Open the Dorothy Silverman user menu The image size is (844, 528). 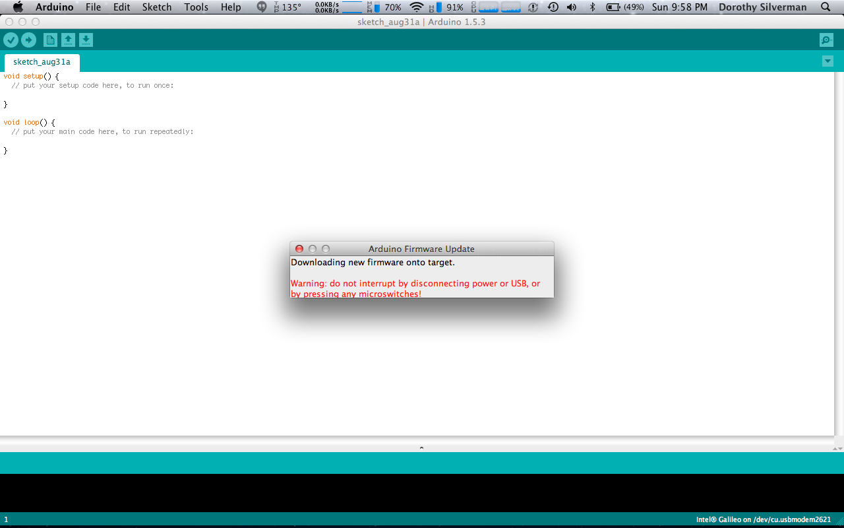click(763, 7)
